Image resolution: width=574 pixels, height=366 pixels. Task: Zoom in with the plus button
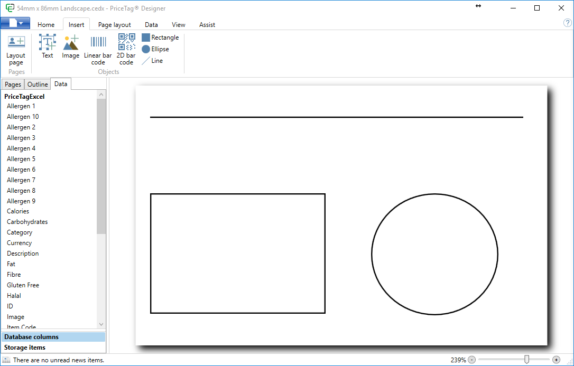coord(556,360)
